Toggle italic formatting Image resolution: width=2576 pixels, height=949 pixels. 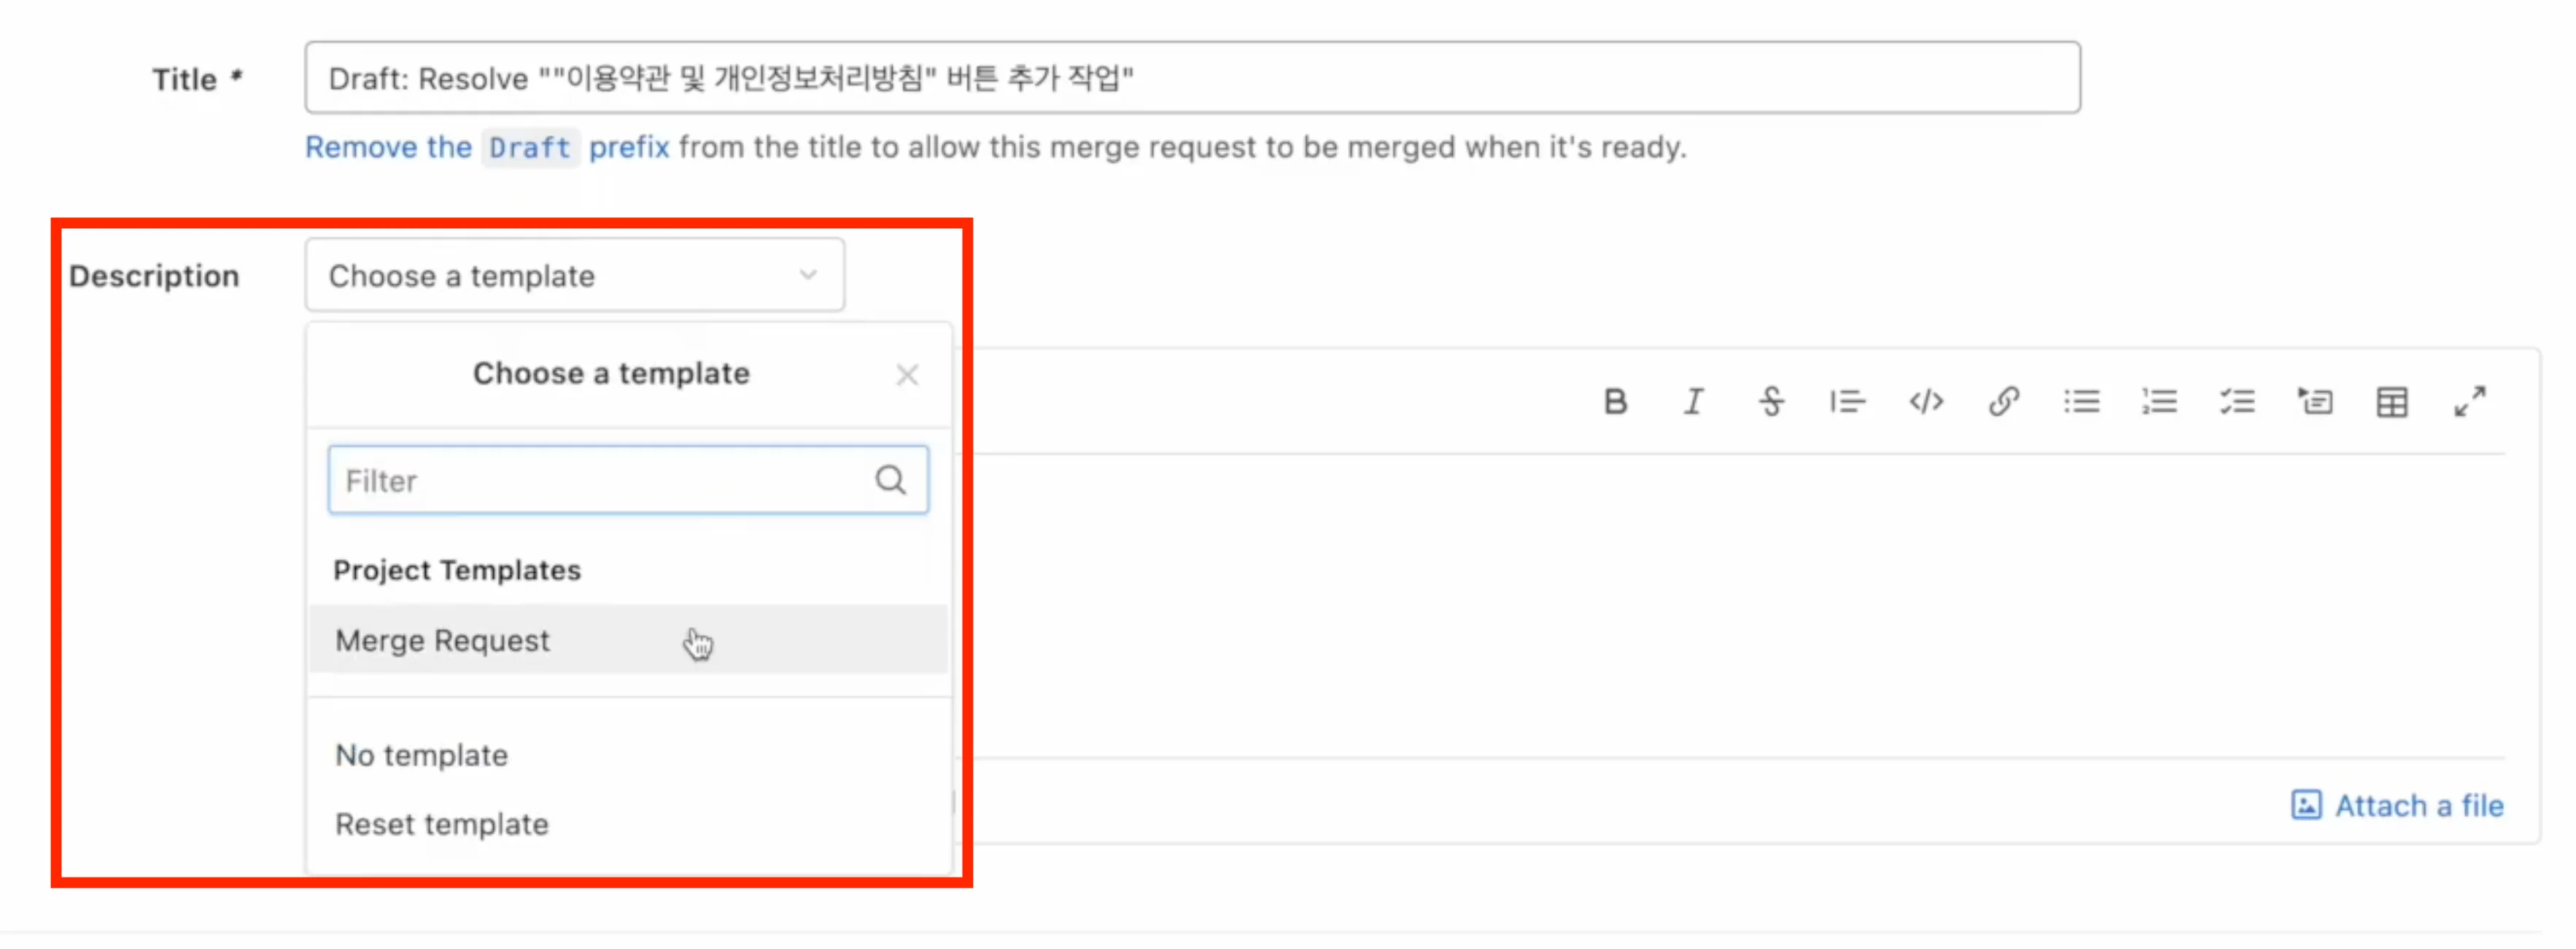[x=1694, y=402]
